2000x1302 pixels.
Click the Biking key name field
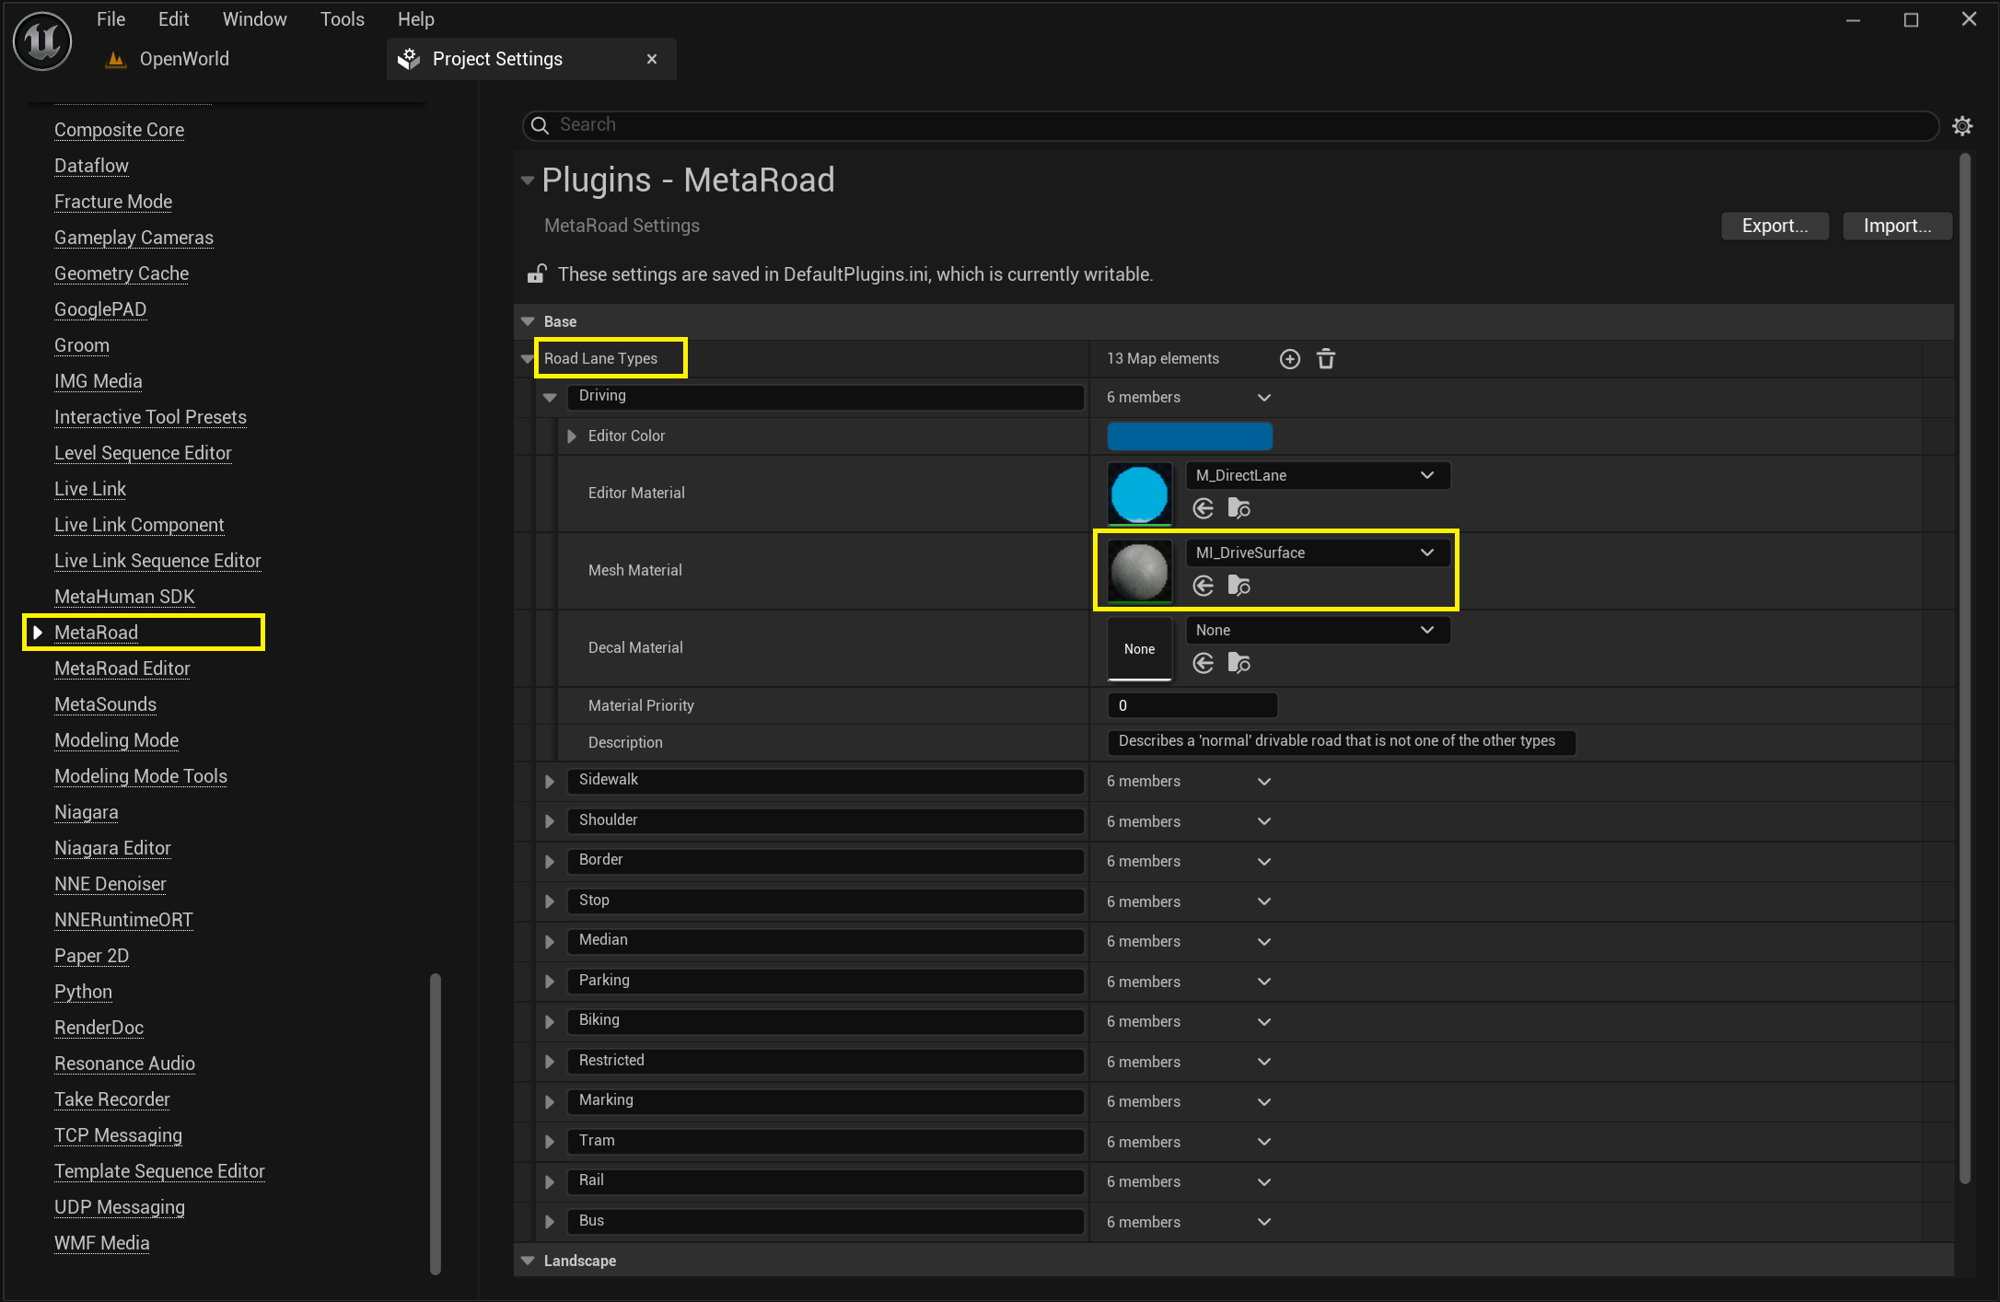pyautogui.click(x=825, y=1020)
